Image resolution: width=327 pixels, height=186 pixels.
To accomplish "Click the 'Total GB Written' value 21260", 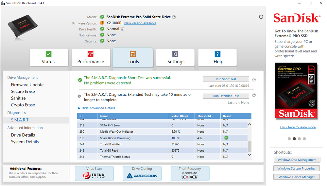I will [175, 144].
